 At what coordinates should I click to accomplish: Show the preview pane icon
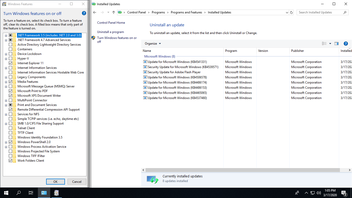point(337,44)
